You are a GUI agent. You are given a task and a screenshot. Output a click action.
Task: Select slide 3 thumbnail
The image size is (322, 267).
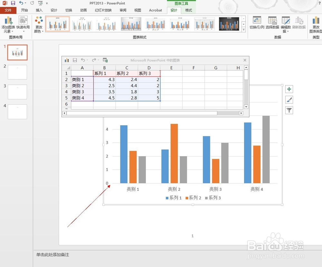tap(17, 92)
